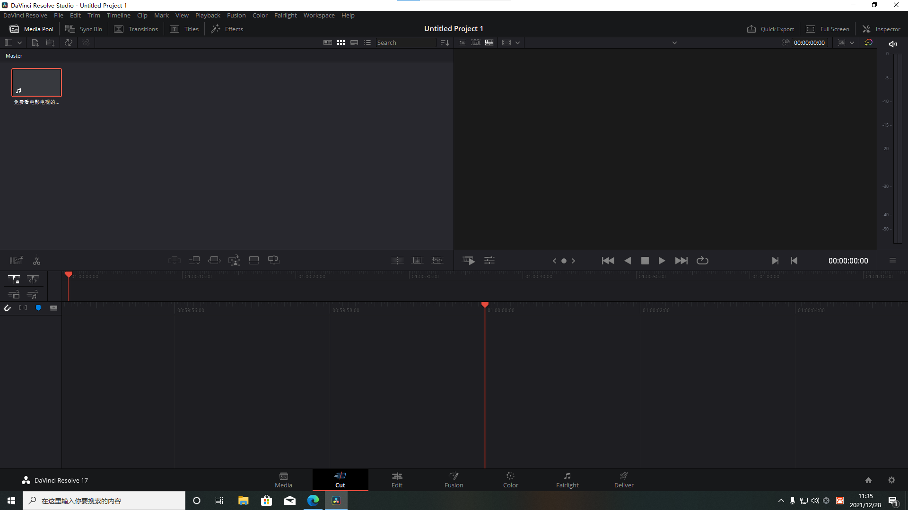This screenshot has height=510, width=908.
Task: Select Timeline viewer mode
Action: pyautogui.click(x=489, y=42)
